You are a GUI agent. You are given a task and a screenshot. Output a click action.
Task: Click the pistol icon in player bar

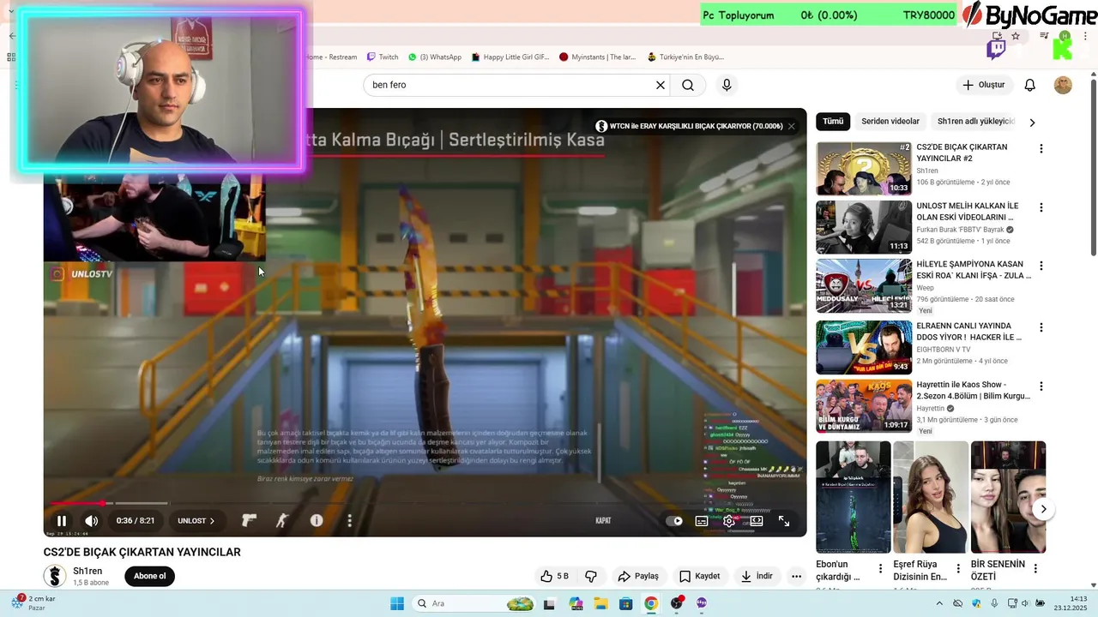coord(249,520)
